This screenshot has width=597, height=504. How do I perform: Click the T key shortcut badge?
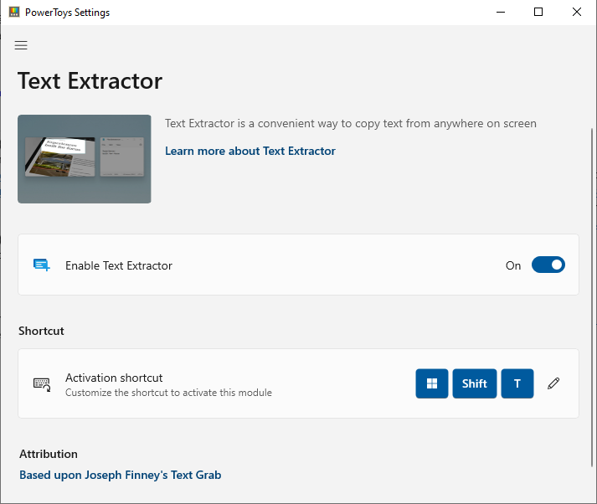(517, 383)
